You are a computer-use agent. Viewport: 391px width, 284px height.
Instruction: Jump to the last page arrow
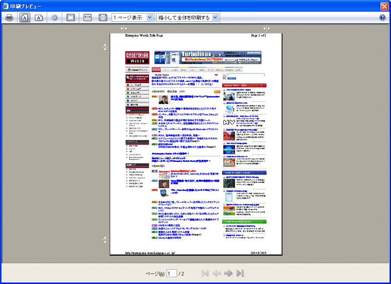[x=239, y=273]
